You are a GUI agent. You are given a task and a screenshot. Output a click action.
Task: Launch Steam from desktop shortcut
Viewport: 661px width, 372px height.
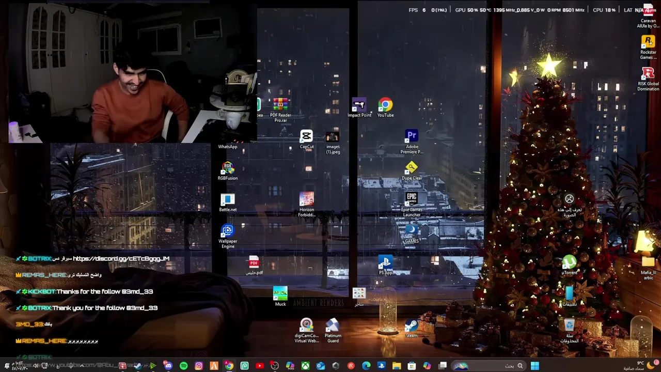click(412, 329)
